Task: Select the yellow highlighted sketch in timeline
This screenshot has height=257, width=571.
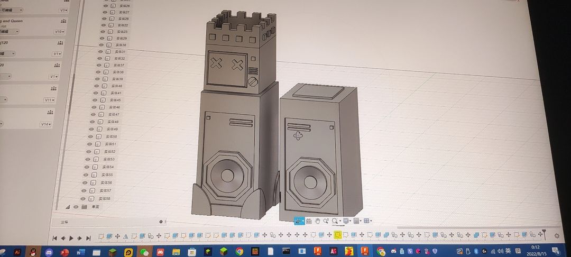Action: tap(337, 235)
